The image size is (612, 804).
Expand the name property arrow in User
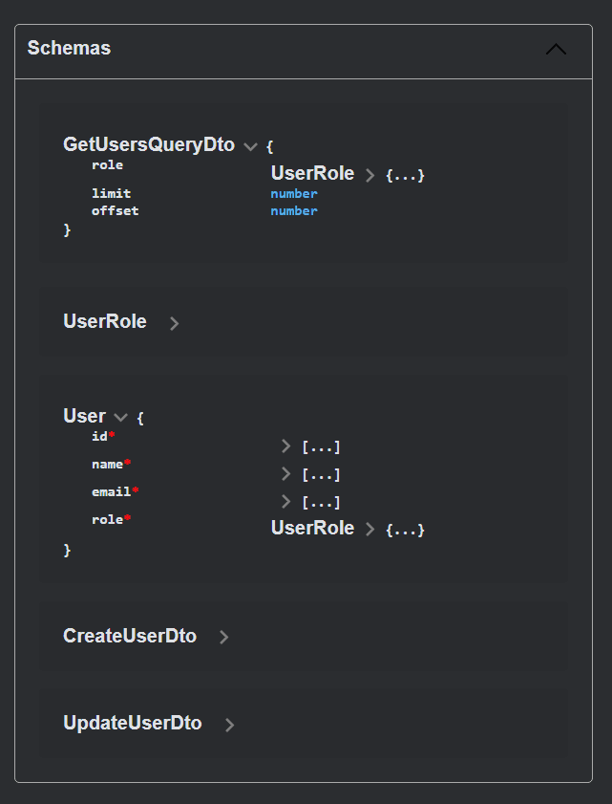[285, 474]
